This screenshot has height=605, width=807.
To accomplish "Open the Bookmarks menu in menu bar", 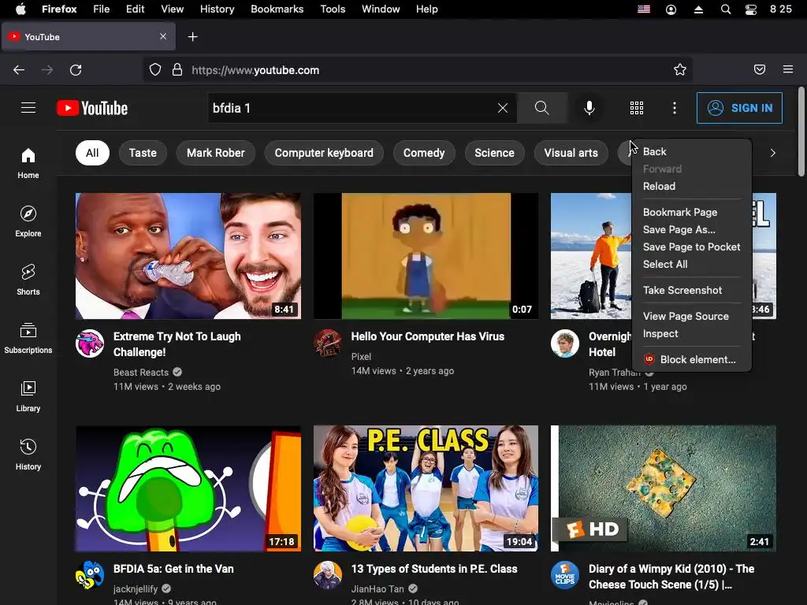I will pos(277,9).
